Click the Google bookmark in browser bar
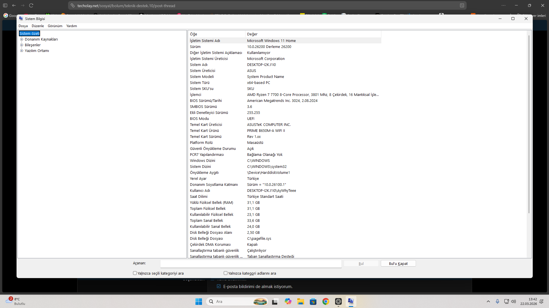The width and height of the screenshot is (549, 308). [x=10, y=15]
